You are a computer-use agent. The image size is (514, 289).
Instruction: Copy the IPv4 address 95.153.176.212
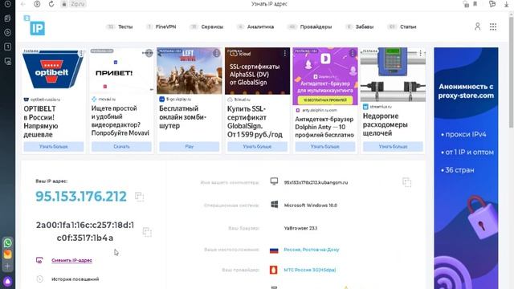coord(139,197)
